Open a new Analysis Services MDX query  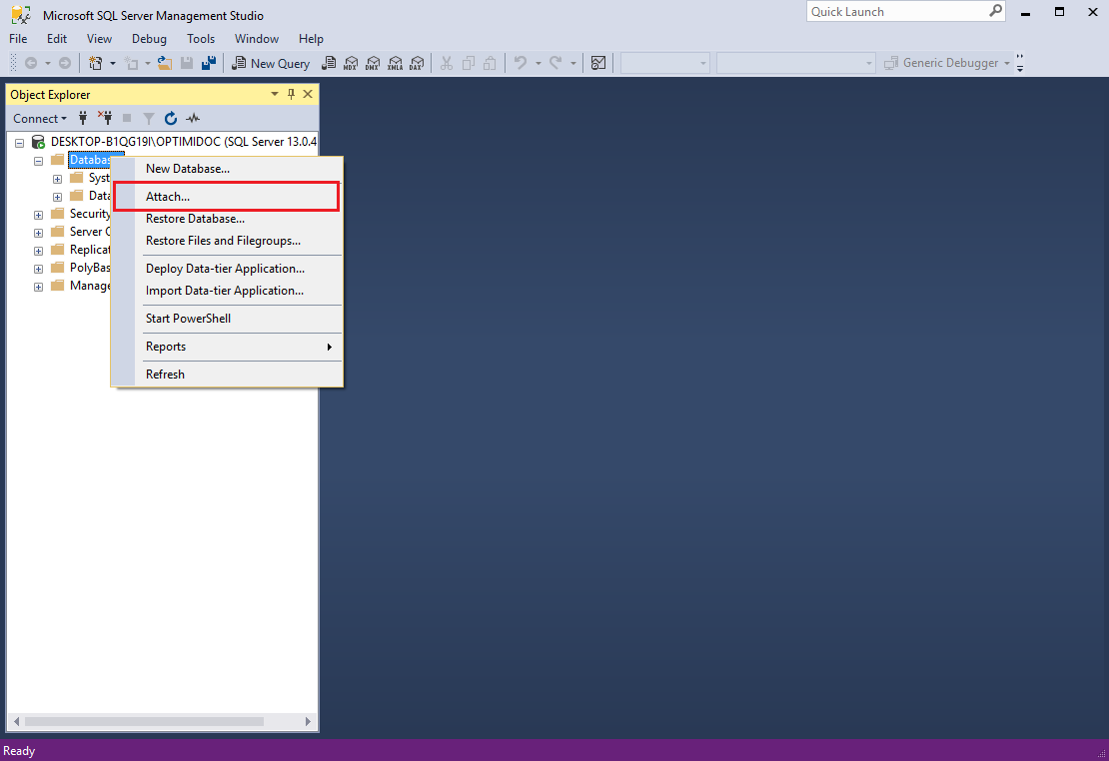[351, 63]
